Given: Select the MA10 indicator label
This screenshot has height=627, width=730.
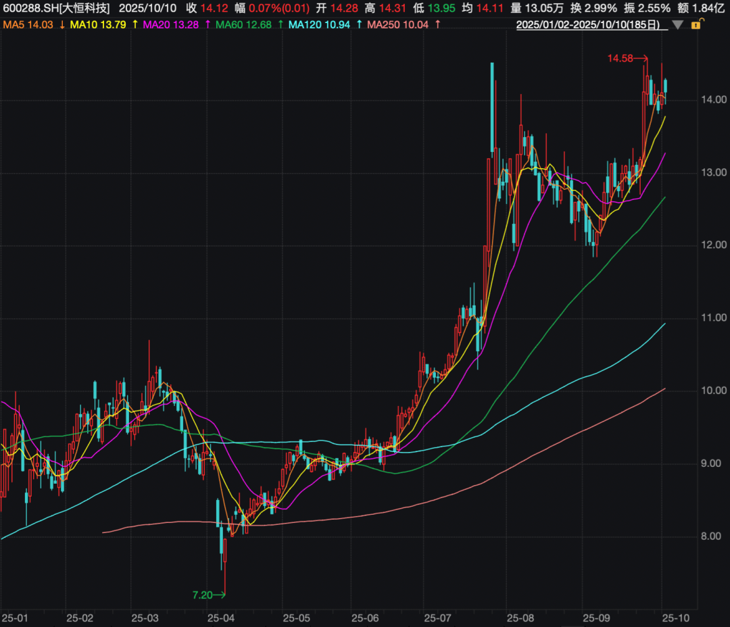Looking at the screenshot, I should [82, 25].
